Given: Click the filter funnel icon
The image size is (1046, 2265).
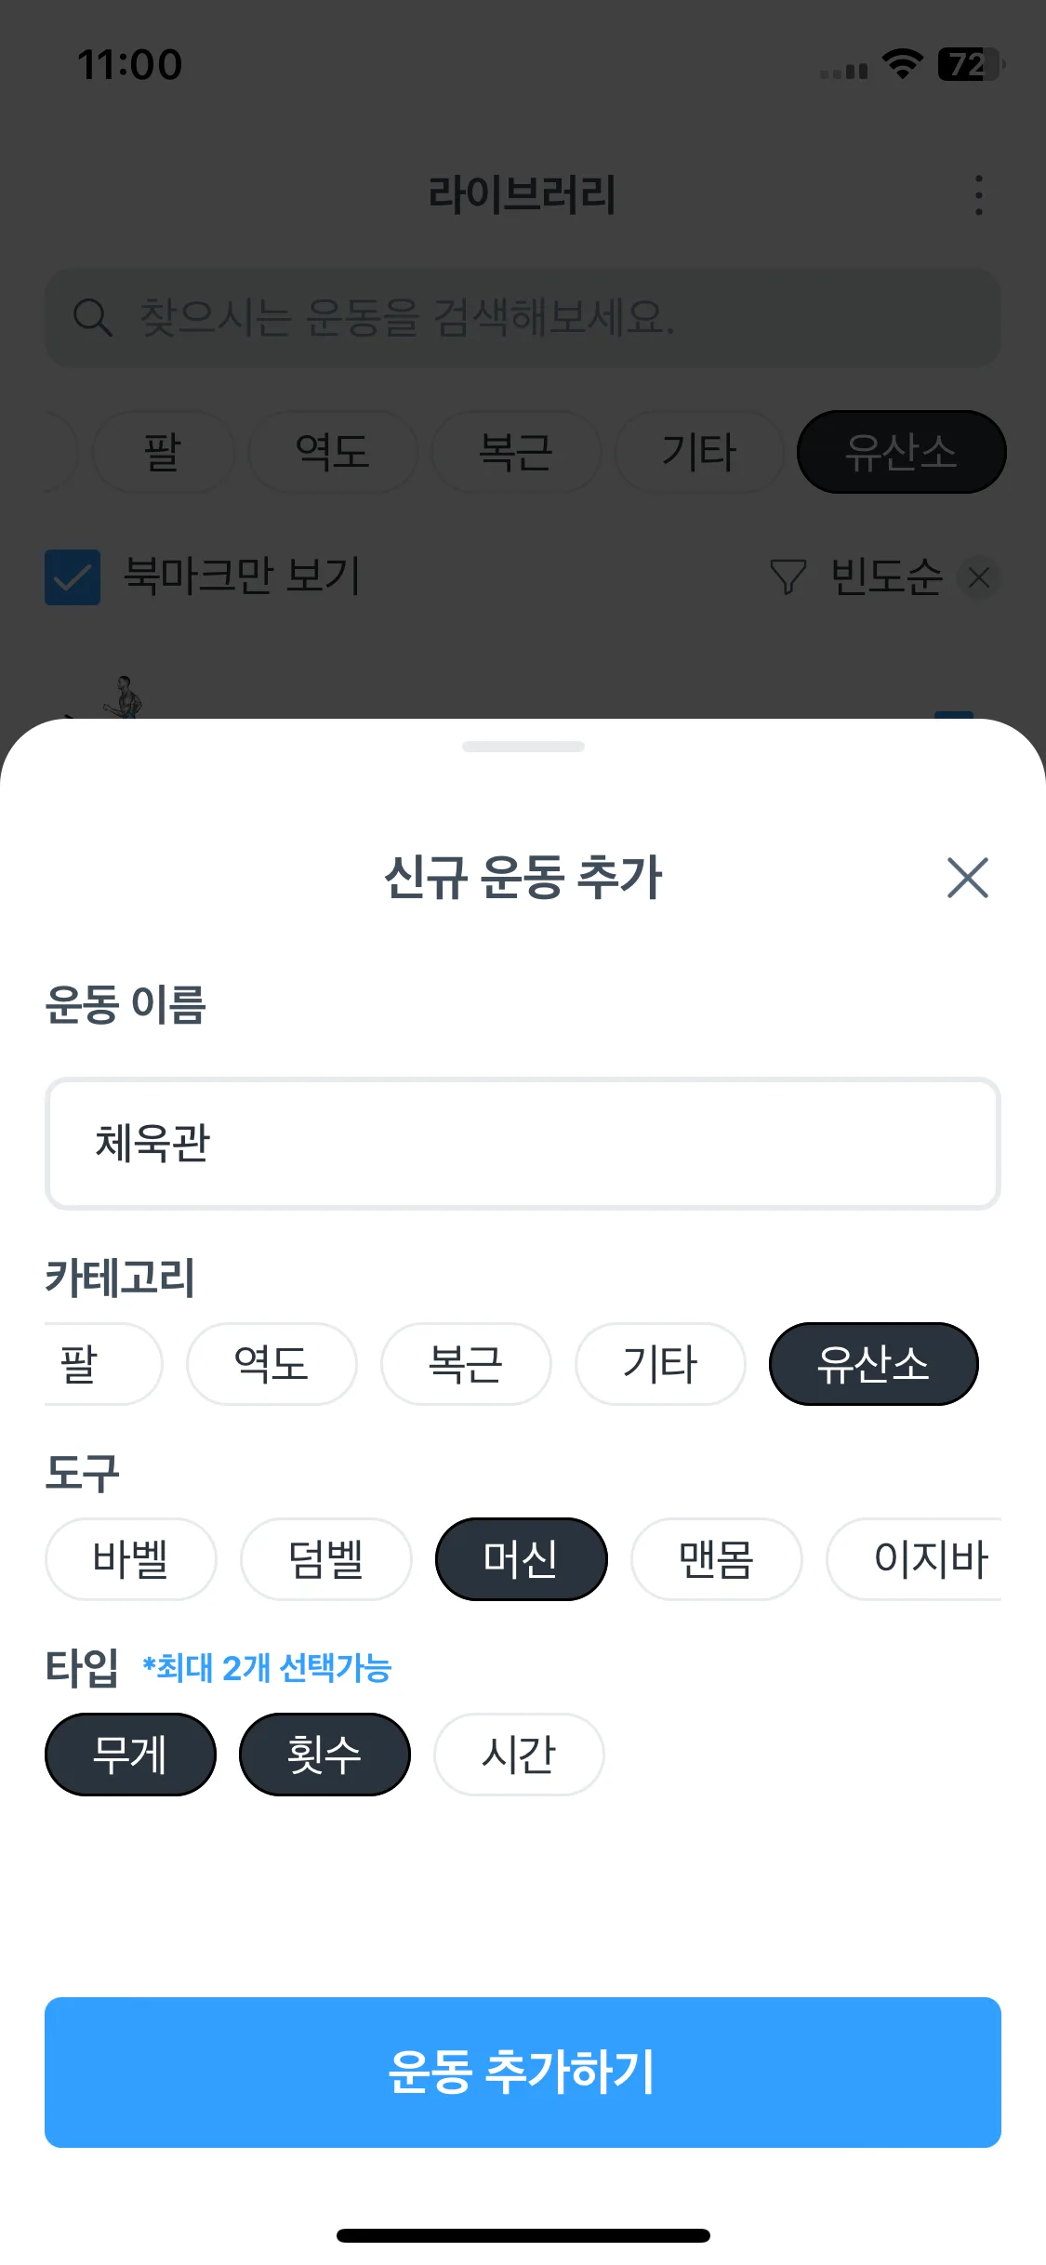Looking at the screenshot, I should pos(788,576).
